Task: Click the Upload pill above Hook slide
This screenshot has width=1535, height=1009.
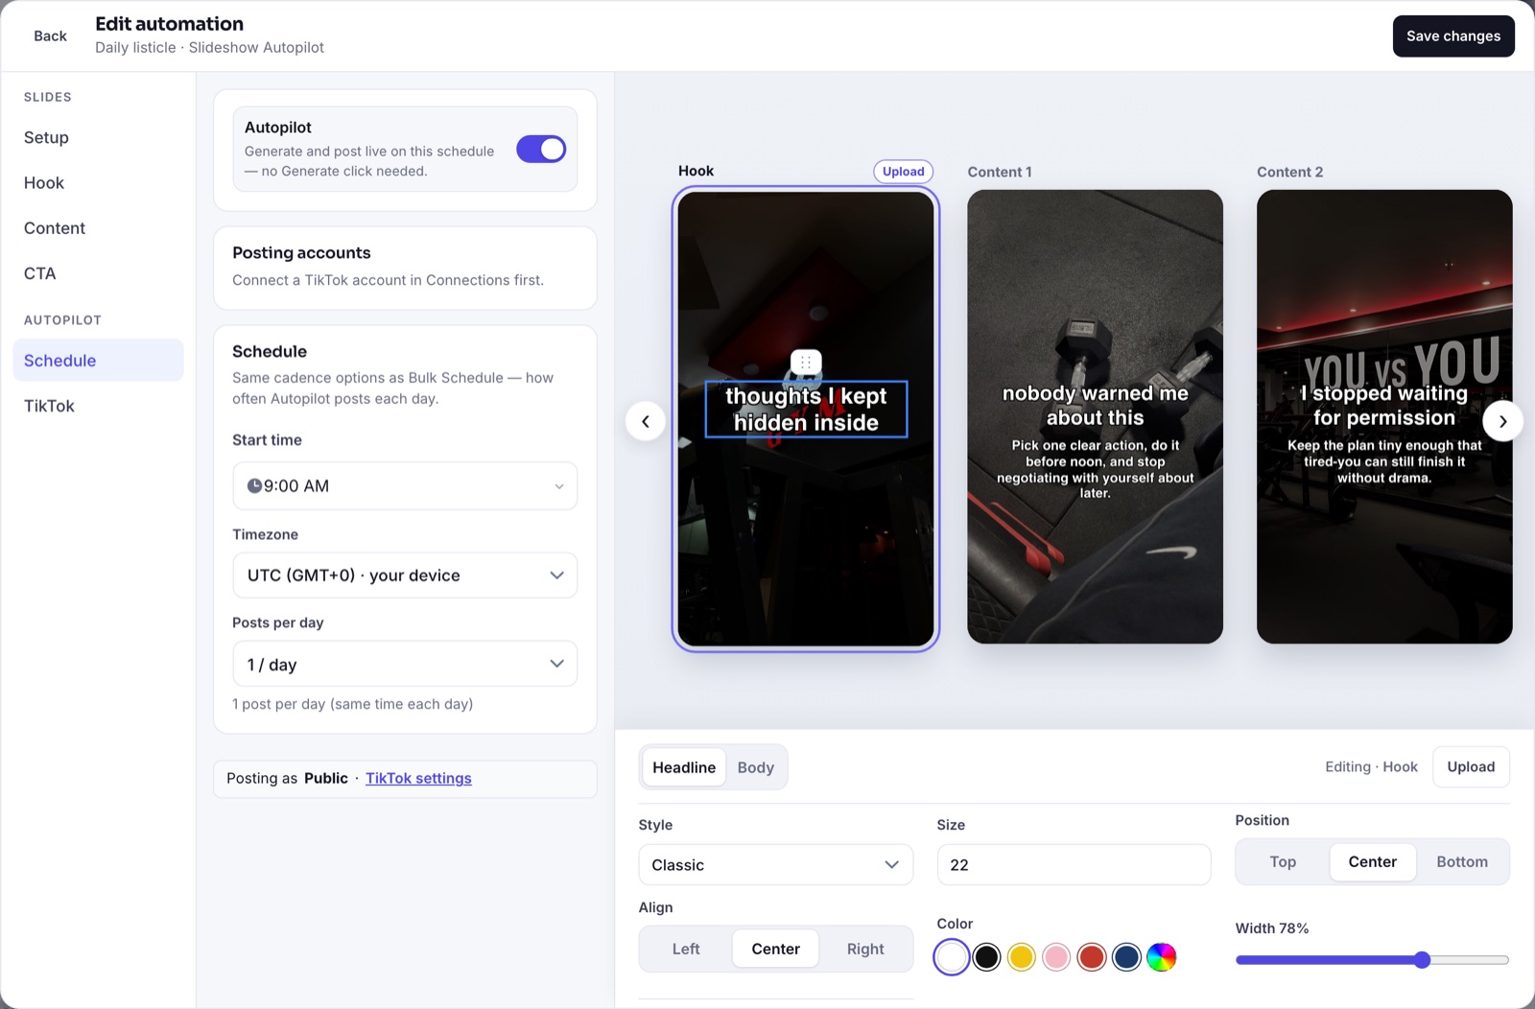Action: (904, 172)
